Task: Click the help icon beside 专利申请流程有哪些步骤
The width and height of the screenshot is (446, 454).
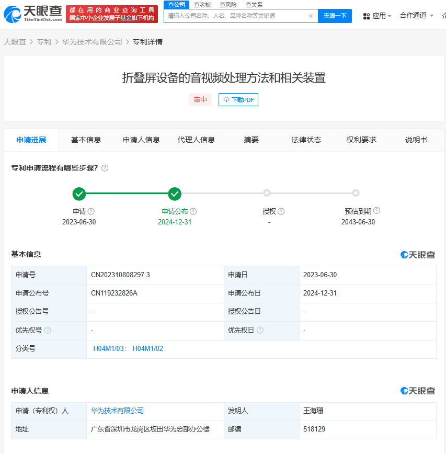Action: pyautogui.click(x=105, y=168)
